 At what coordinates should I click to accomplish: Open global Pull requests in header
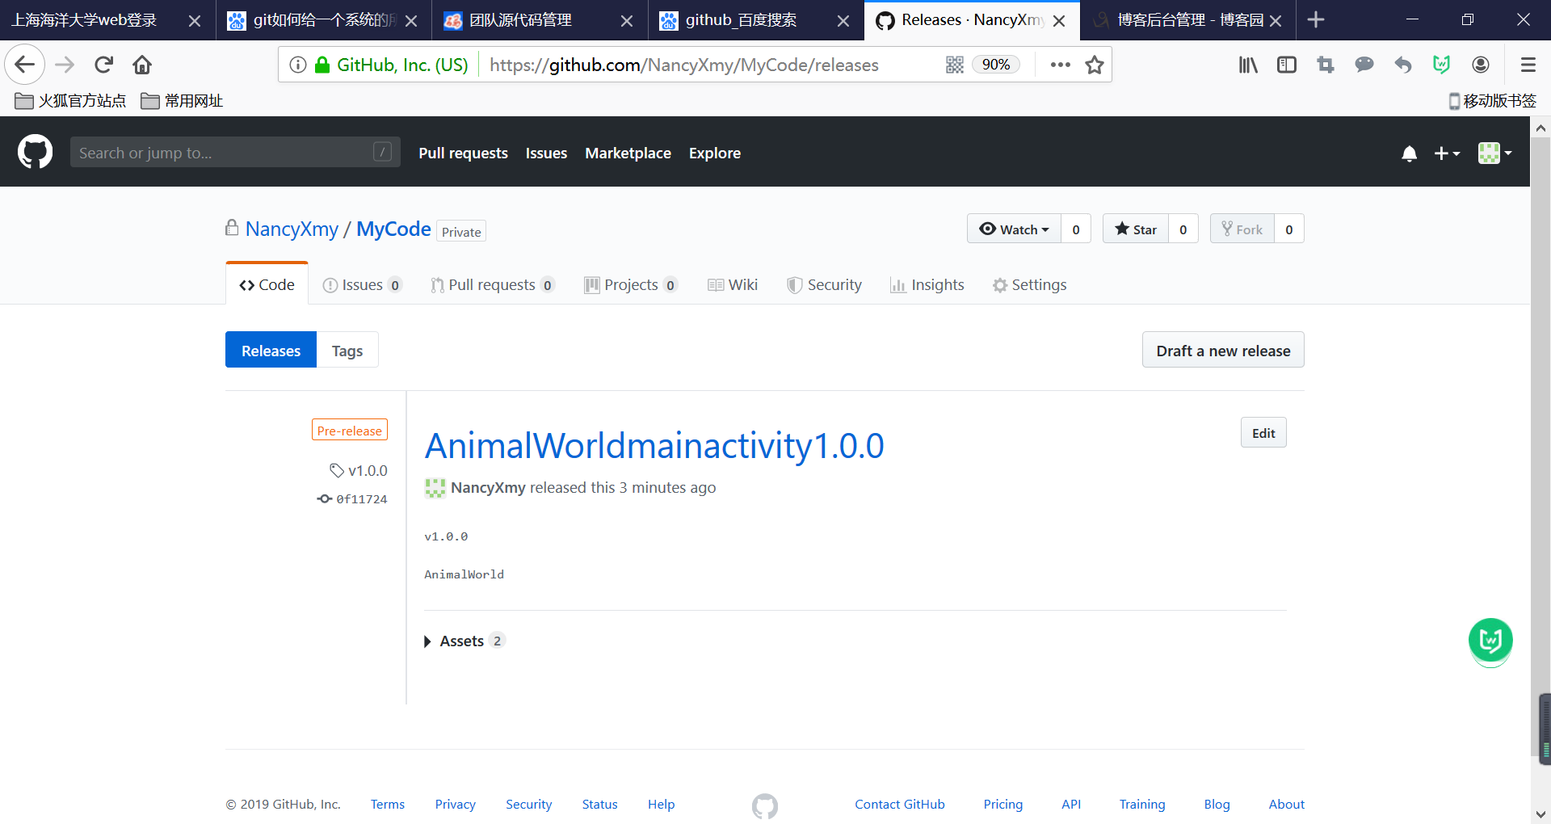tap(463, 153)
